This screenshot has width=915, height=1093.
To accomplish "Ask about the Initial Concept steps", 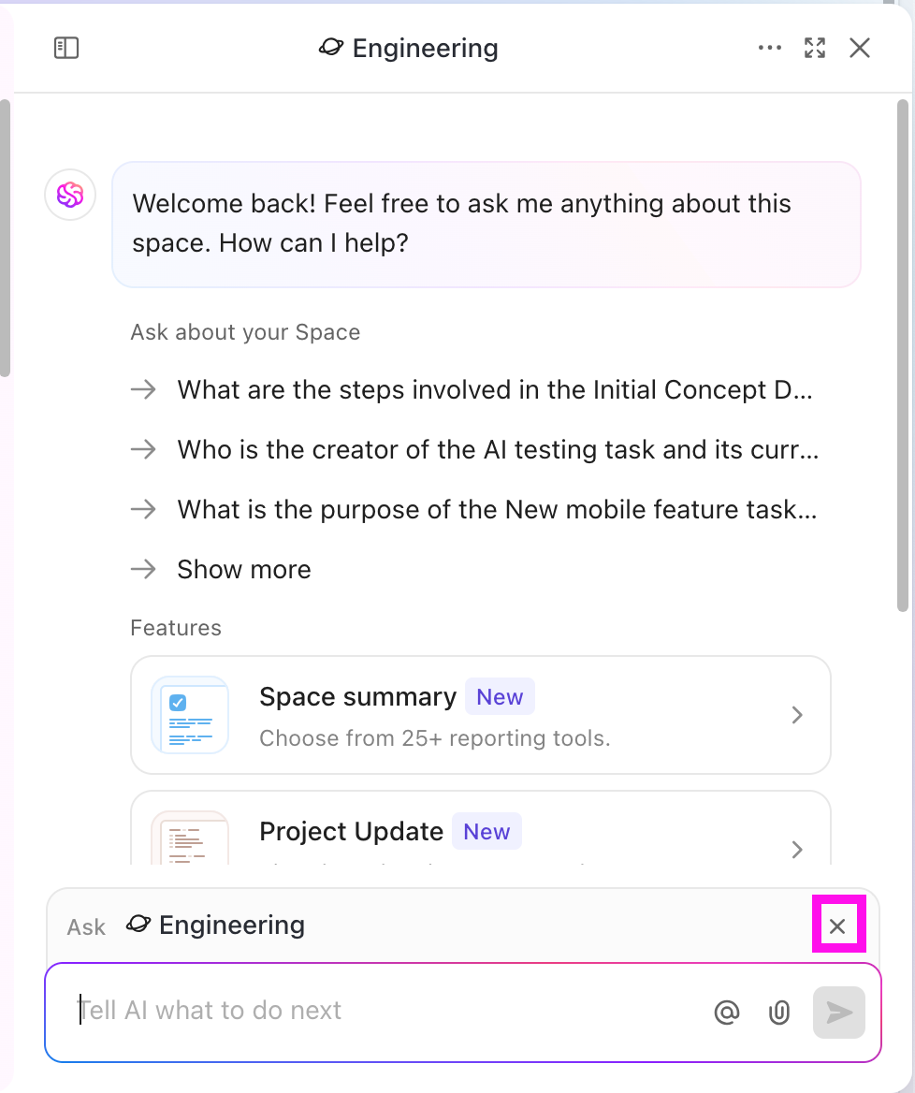I will coord(495,390).
